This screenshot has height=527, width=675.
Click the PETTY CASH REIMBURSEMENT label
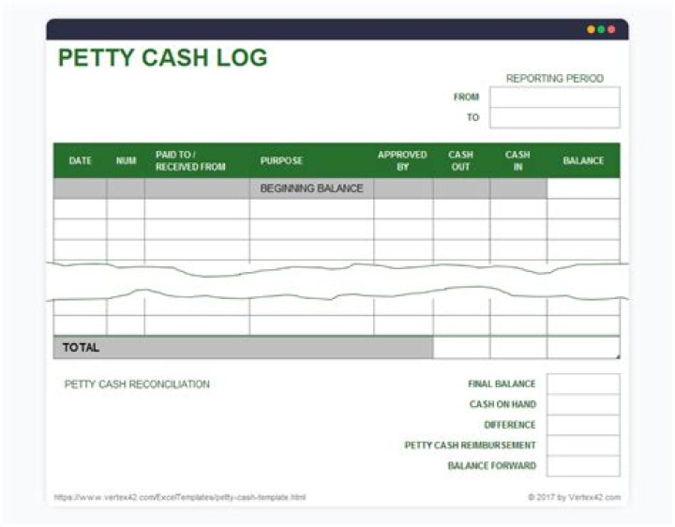470,445
